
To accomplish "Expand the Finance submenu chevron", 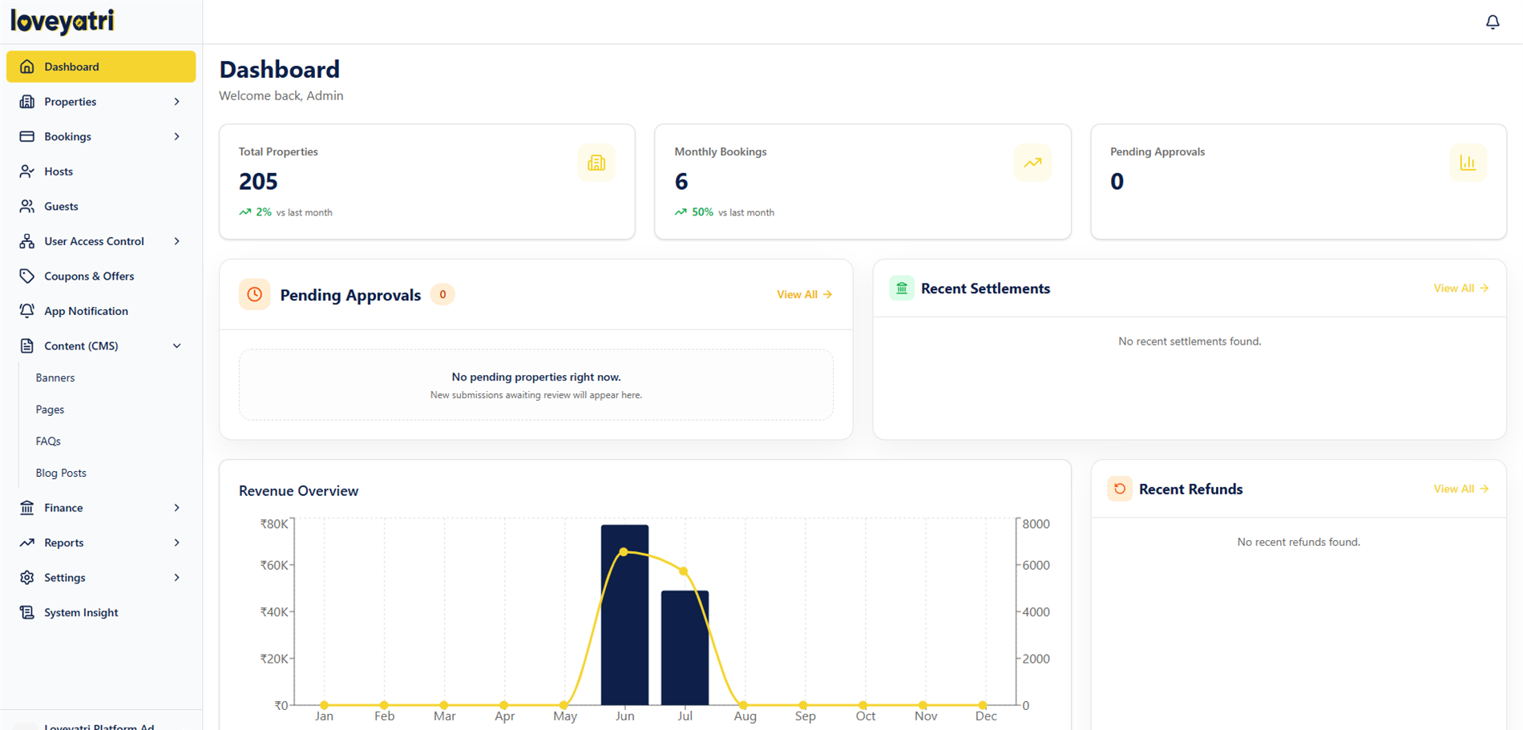I will click(x=177, y=507).
